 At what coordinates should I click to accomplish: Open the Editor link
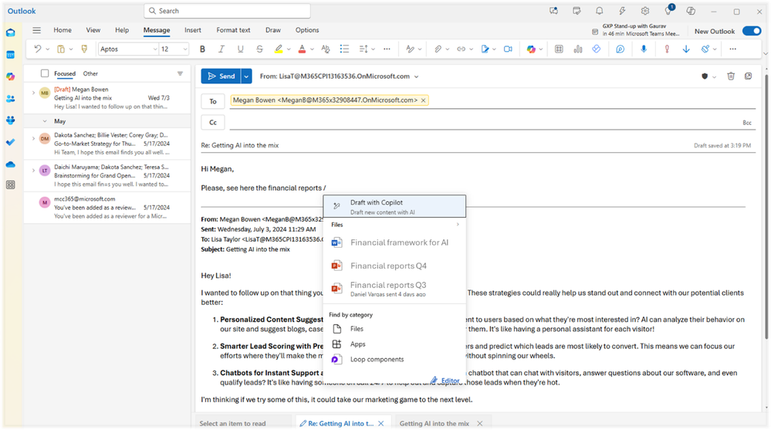(446, 381)
